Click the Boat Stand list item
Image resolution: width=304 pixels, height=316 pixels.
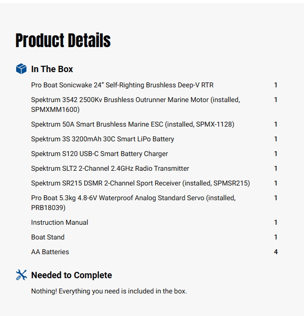pyautogui.click(x=48, y=237)
